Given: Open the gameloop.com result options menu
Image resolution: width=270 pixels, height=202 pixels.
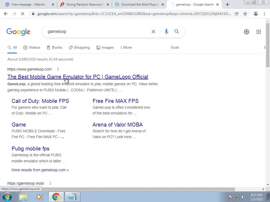Looking at the screenshot, I should (58, 69).
